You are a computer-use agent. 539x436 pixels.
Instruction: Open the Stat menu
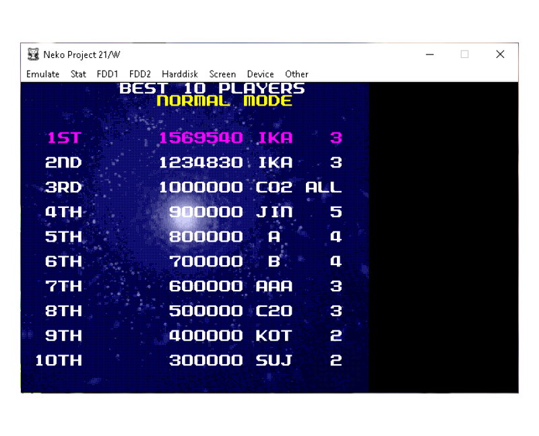click(78, 74)
